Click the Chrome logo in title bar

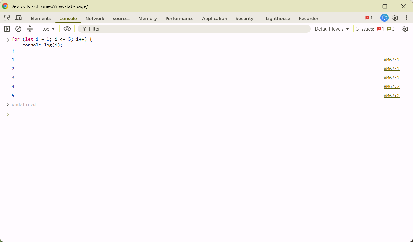[x=5, y=6]
